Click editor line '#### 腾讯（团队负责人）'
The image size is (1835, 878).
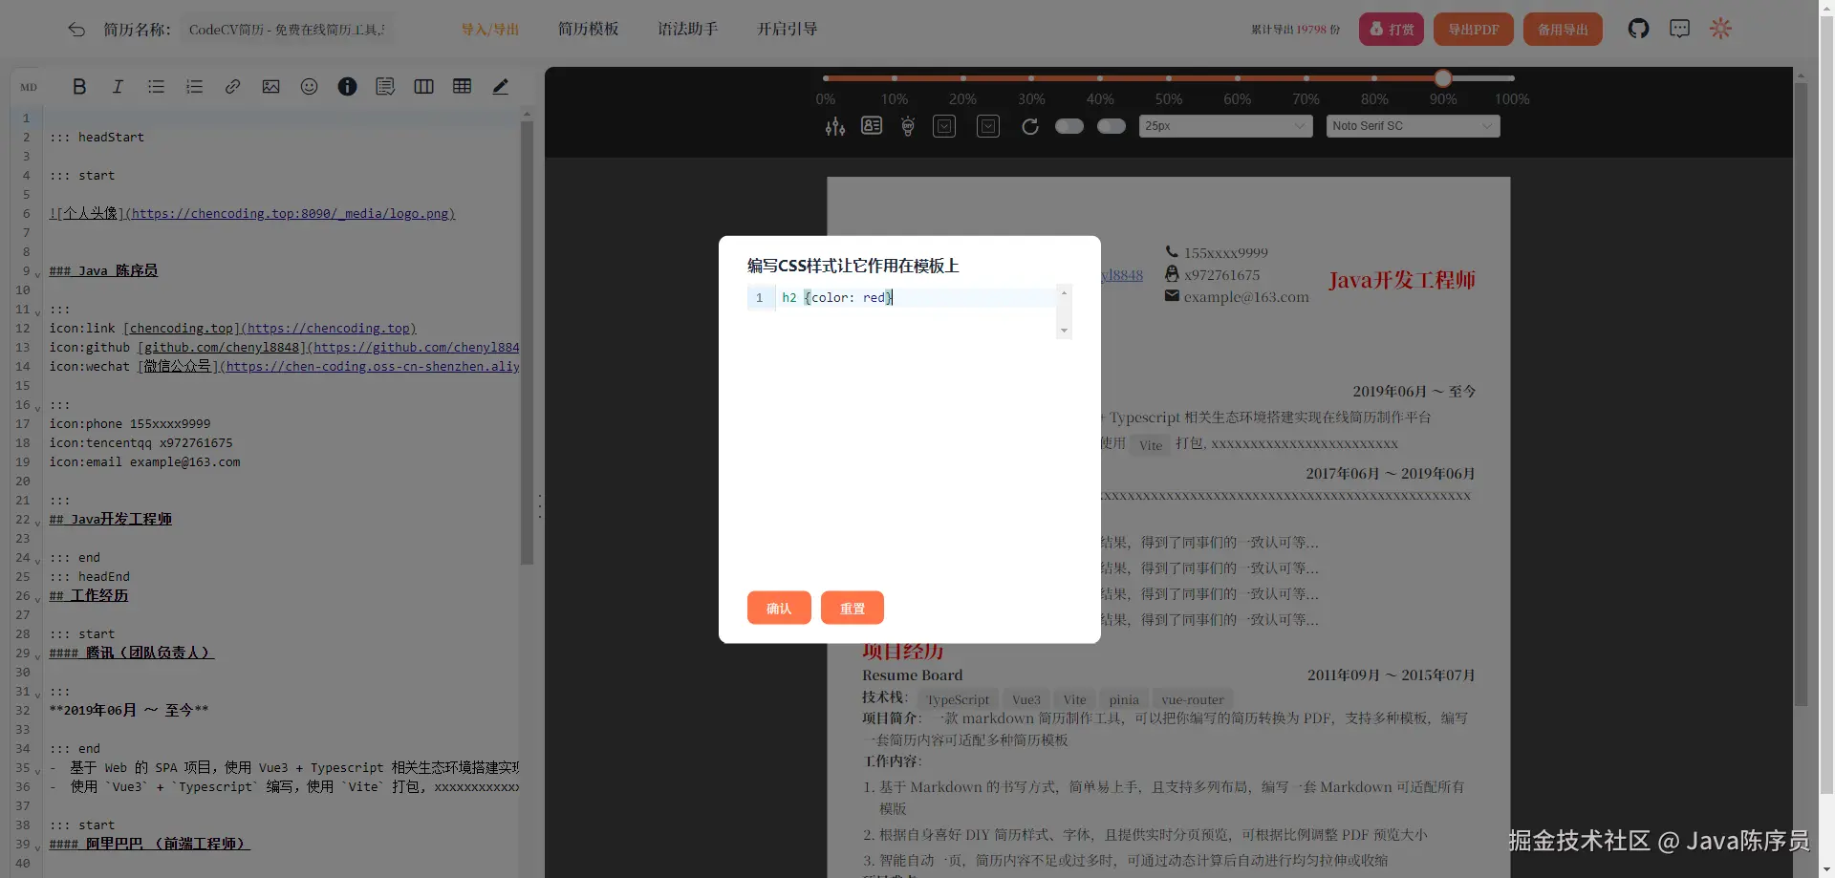[132, 653]
